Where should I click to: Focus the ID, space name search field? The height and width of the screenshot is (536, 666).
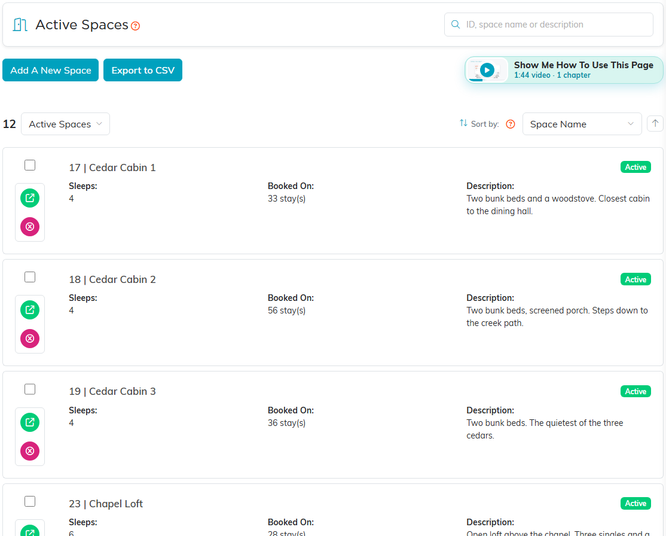(548, 25)
